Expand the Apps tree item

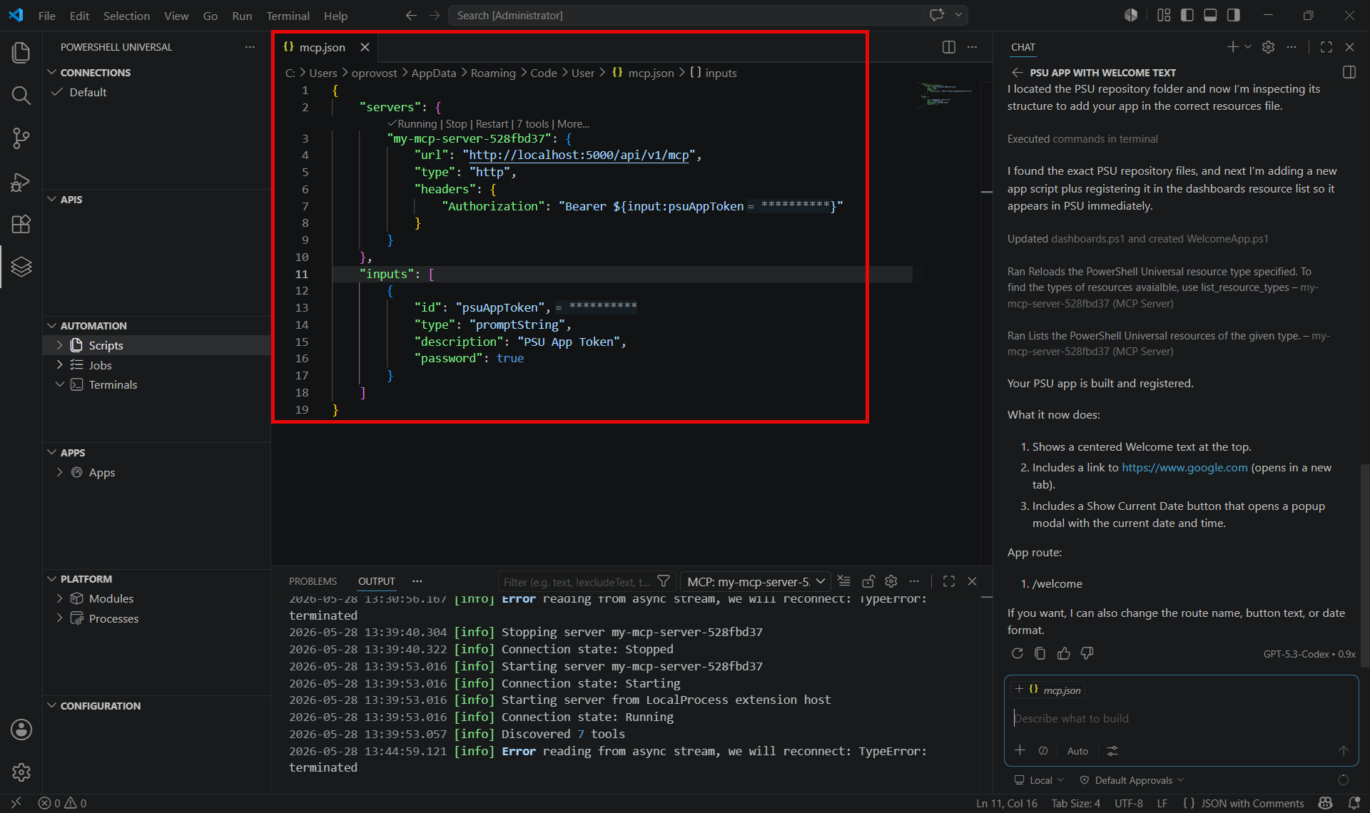tap(60, 472)
